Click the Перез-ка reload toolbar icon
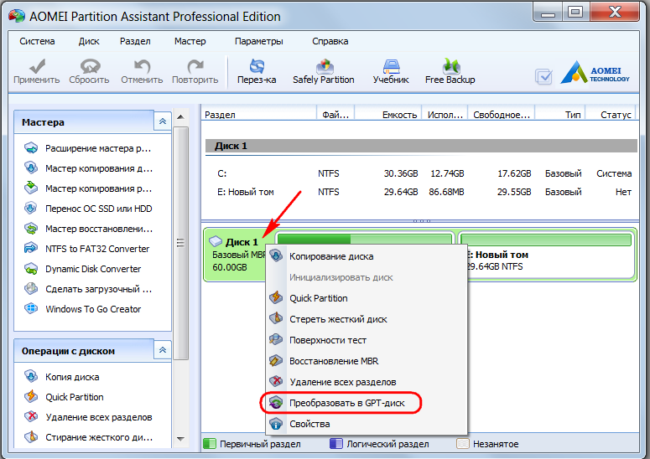 pyautogui.click(x=257, y=66)
